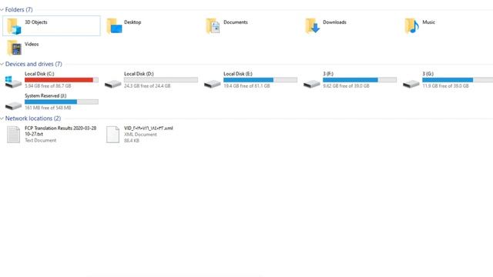The image size is (493, 277).
Task: Click the Devices and drives (7) header
Action: 34,64
